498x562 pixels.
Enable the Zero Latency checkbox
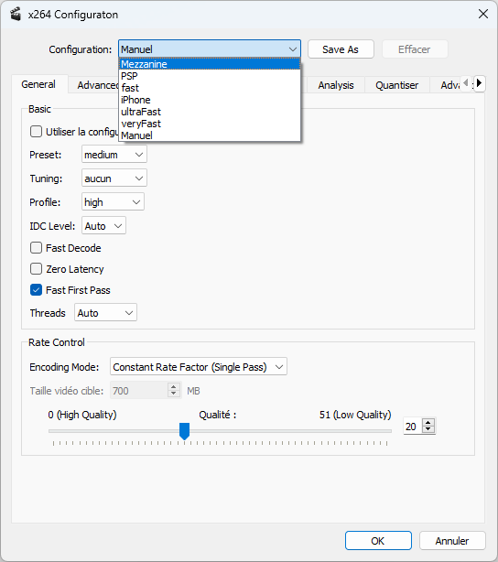pos(36,269)
